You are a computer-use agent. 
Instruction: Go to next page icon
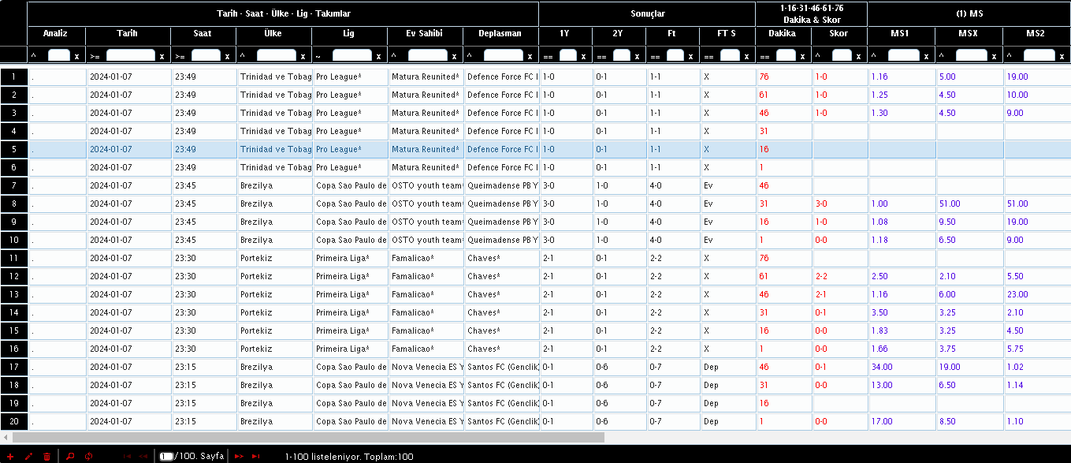[x=239, y=456]
